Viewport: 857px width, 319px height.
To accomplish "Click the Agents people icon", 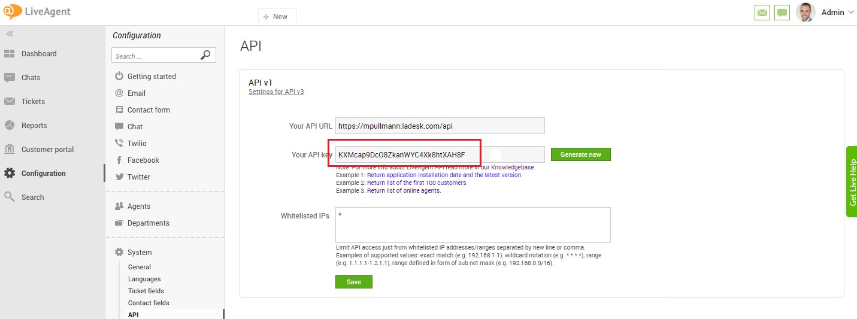I will [x=119, y=206].
